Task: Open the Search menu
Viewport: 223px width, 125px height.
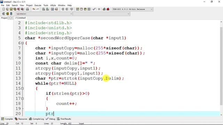Action: (15, 6)
